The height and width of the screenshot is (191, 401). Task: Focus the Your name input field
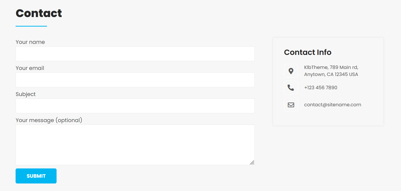pos(135,54)
